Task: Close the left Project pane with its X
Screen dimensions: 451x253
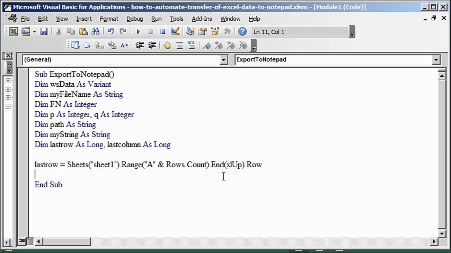Action: [8, 56]
